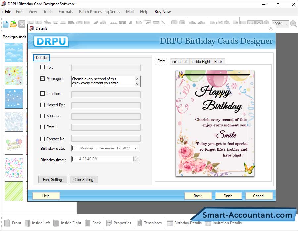Image resolution: width=298 pixels, height=231 pixels.
Task: Open Properties from the bottom bar
Action: click(x=119, y=223)
